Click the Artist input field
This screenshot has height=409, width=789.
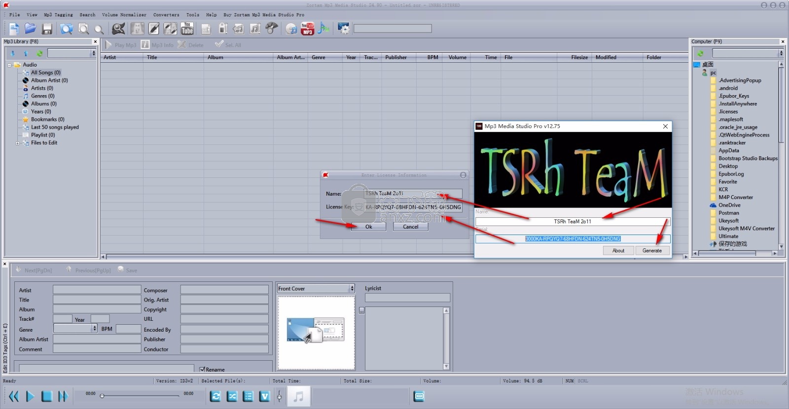coord(97,290)
